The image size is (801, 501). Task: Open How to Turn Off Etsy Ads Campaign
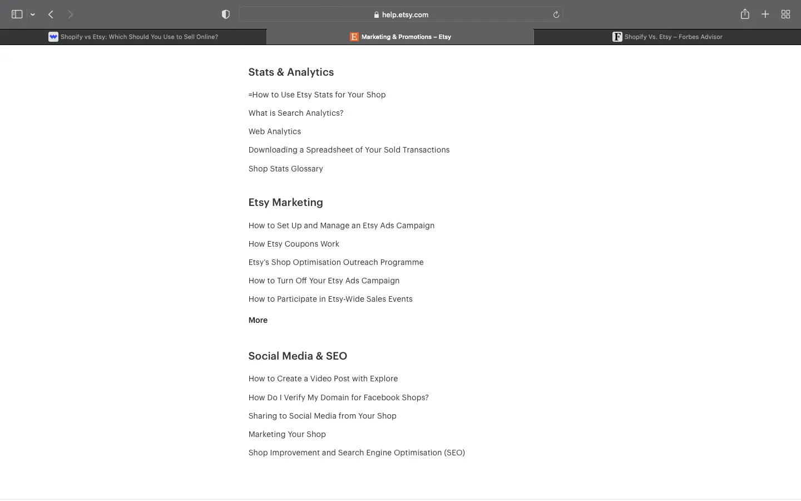pyautogui.click(x=324, y=281)
